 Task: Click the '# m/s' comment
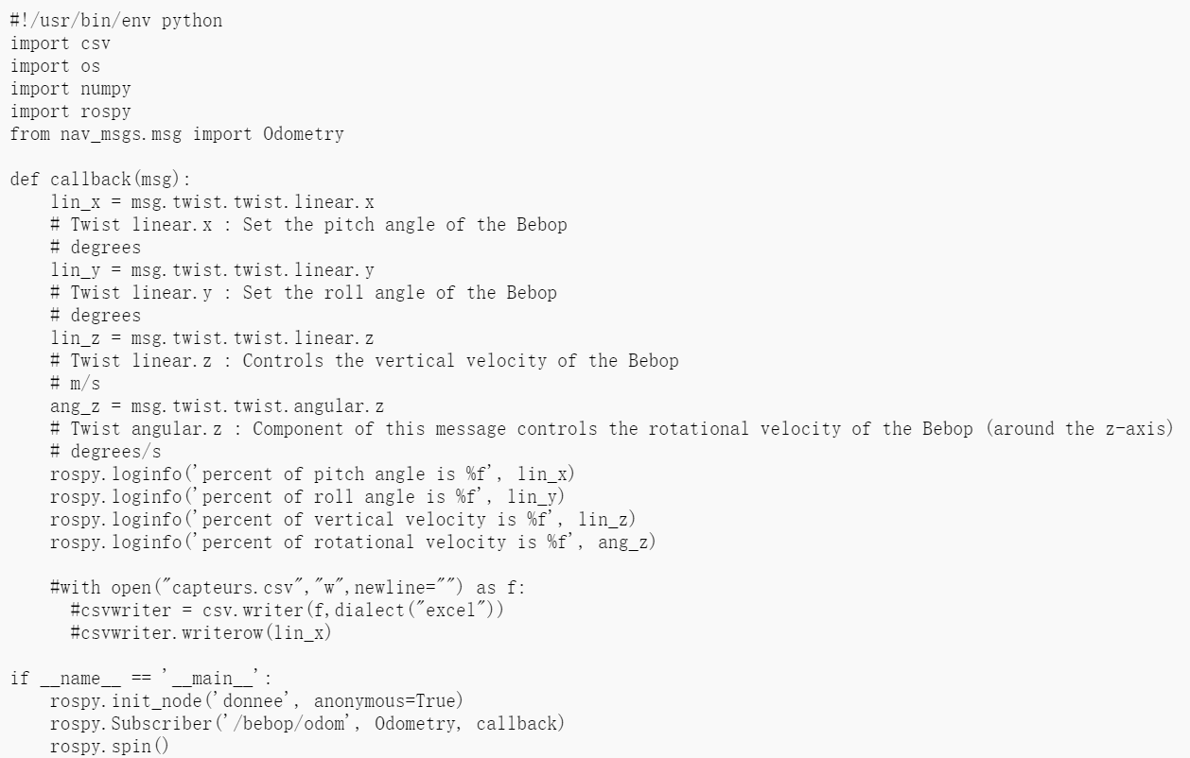coord(76,383)
